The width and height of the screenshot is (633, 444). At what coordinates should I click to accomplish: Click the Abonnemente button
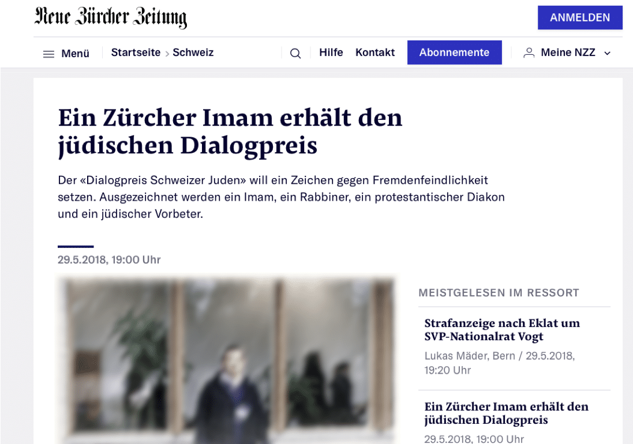(454, 52)
